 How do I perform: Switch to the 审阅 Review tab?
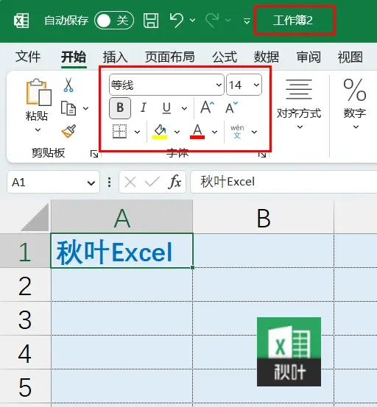coord(309,57)
